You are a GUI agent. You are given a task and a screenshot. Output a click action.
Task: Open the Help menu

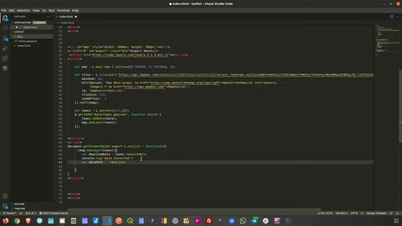(x=75, y=11)
